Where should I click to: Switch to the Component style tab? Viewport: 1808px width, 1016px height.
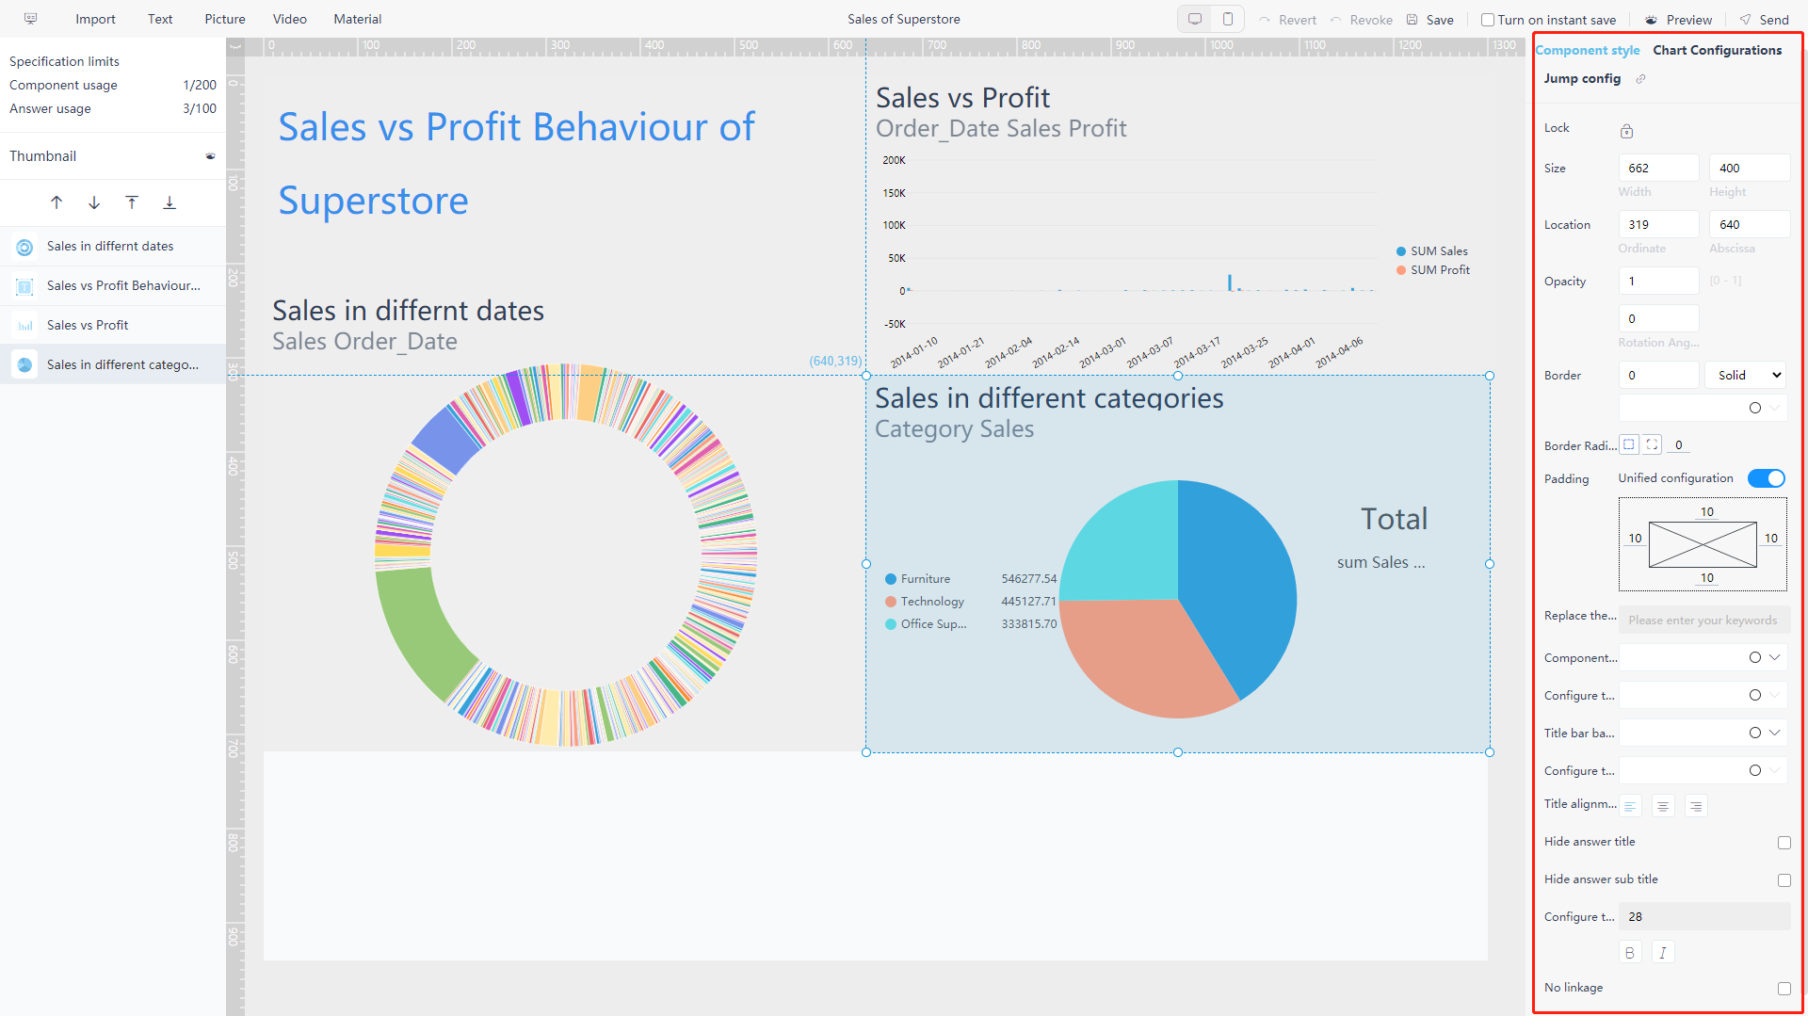point(1588,50)
